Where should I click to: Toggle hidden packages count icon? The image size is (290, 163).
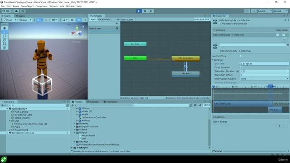pos(207,105)
